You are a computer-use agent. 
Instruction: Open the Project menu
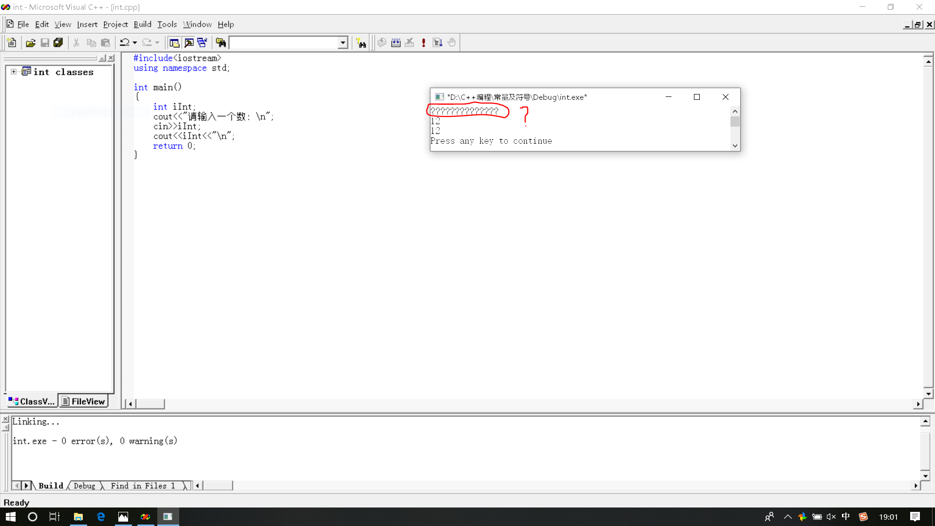[x=115, y=24]
